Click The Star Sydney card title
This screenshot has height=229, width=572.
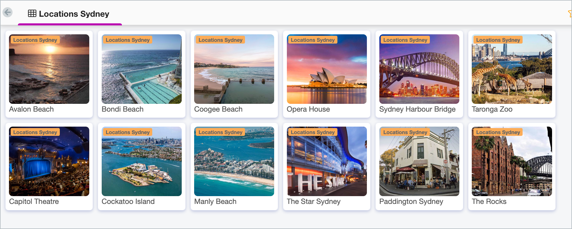coord(313,201)
